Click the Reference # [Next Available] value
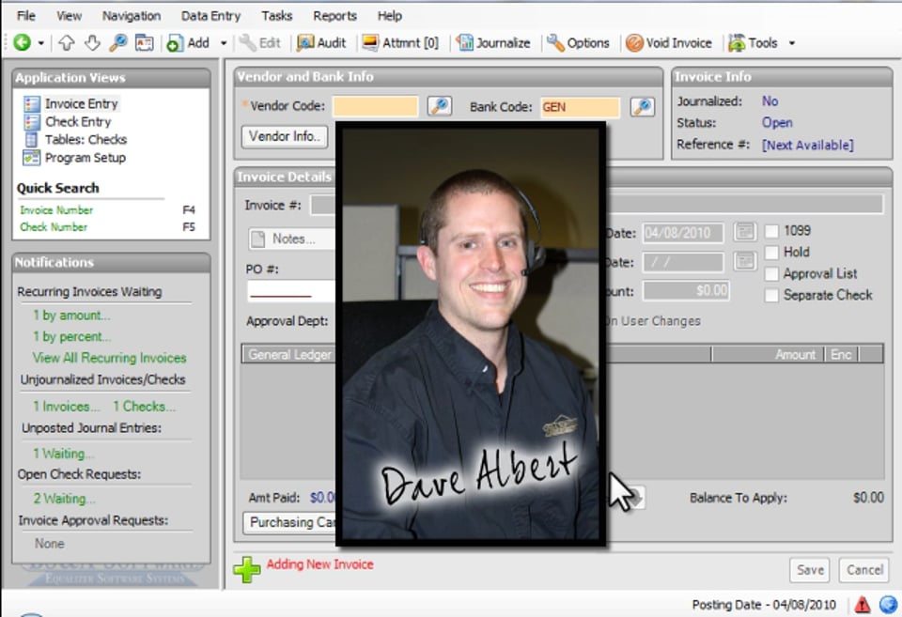Image resolution: width=902 pixels, height=617 pixels. (808, 145)
